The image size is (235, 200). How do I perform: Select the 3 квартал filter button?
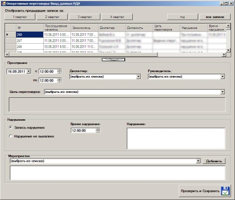85,17
